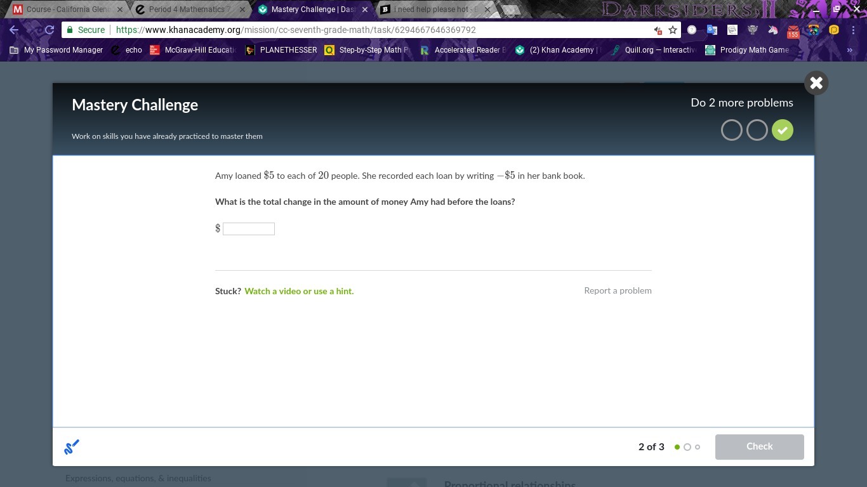Screen dimensions: 867x487
Task: Click 'Work on skills you have already practiced'
Action: click(167, 136)
